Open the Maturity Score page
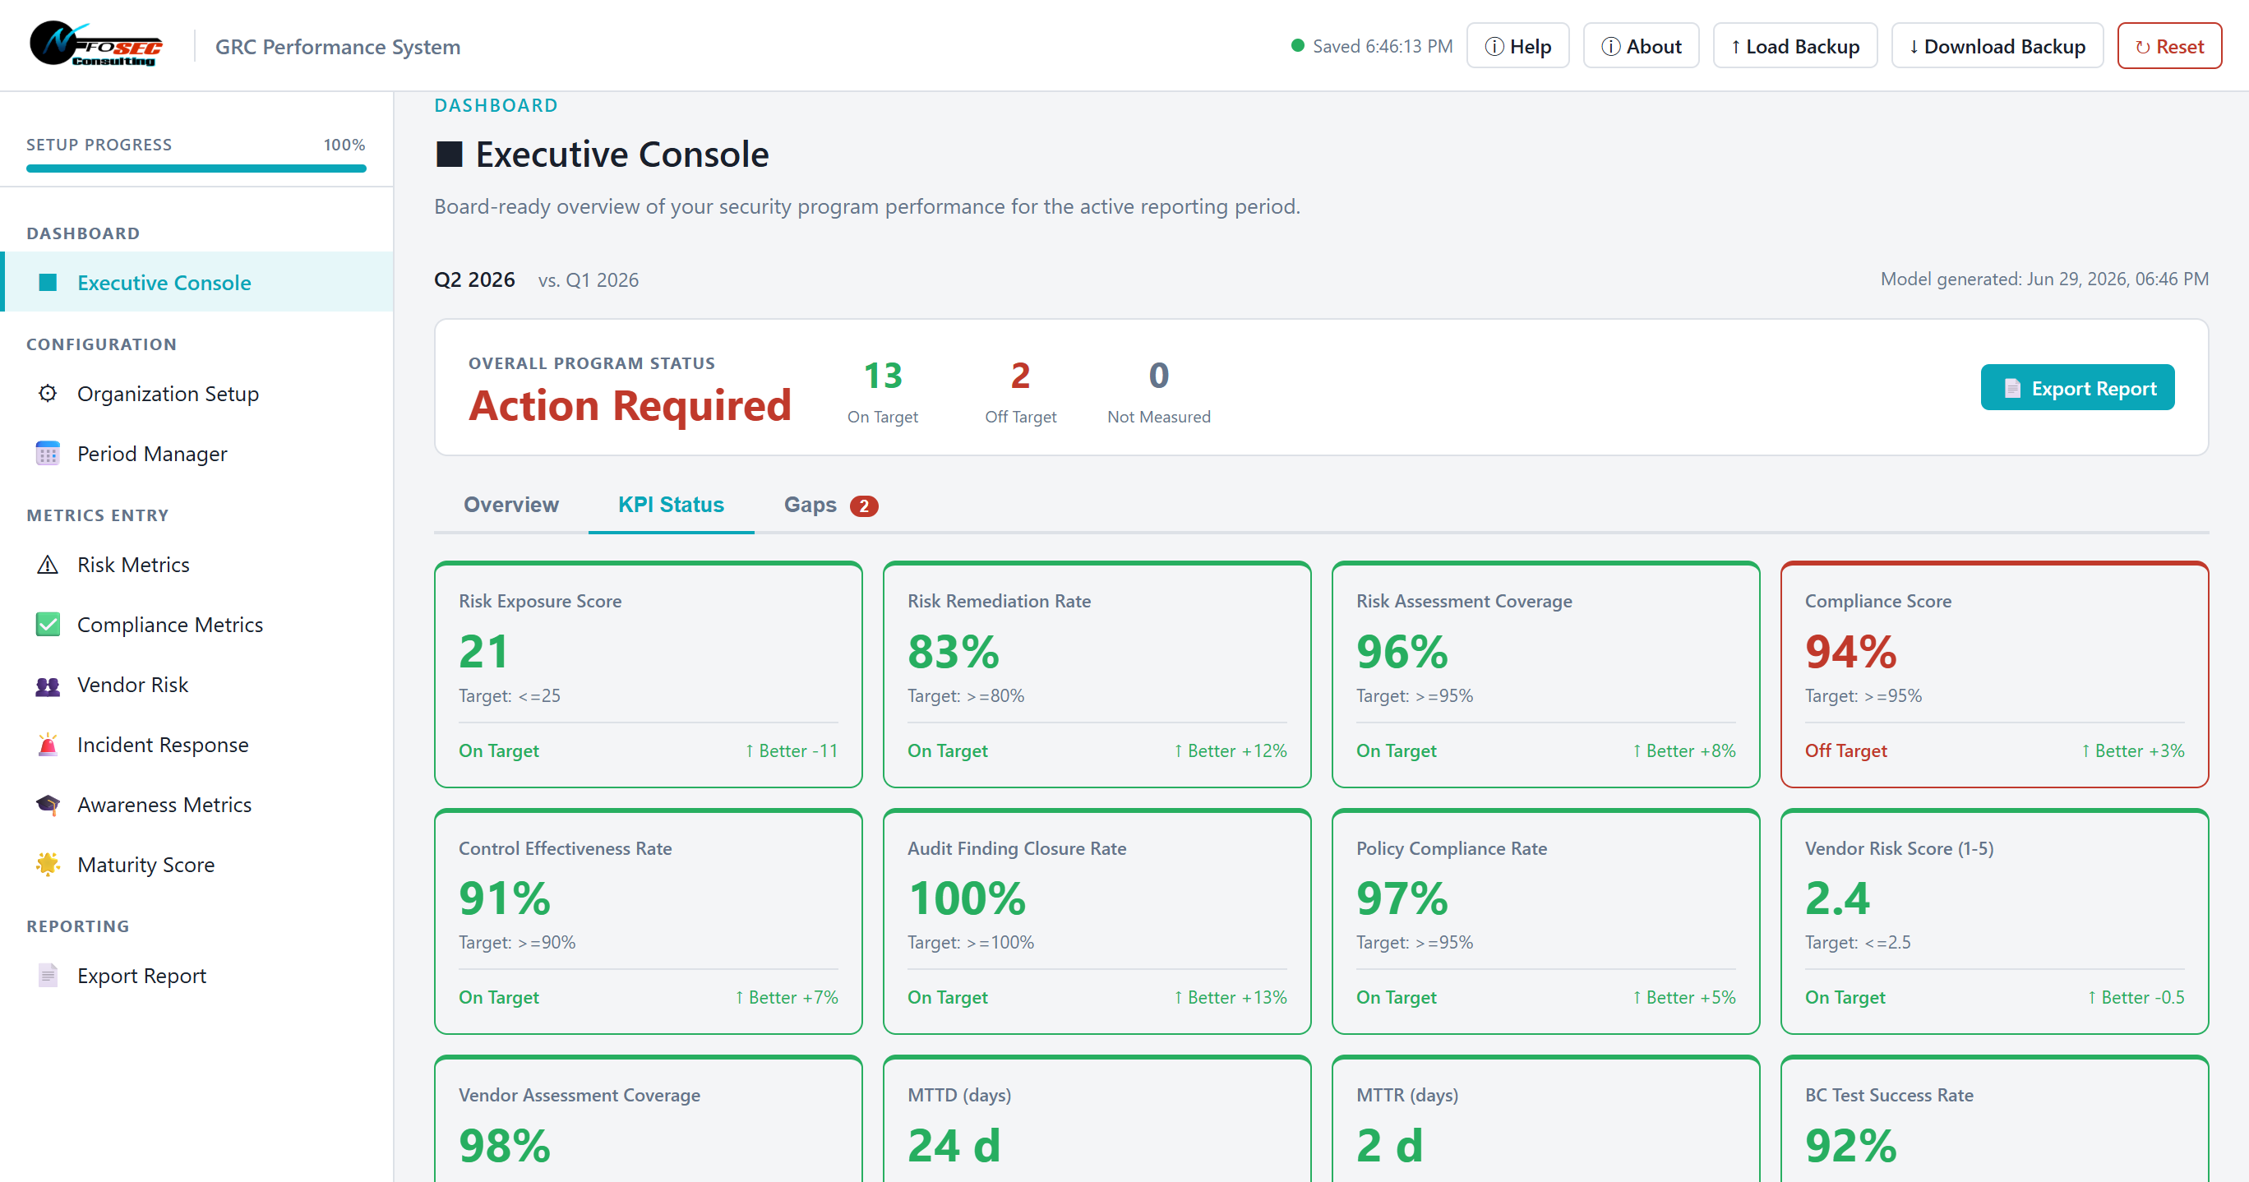This screenshot has height=1182, width=2249. [197, 863]
